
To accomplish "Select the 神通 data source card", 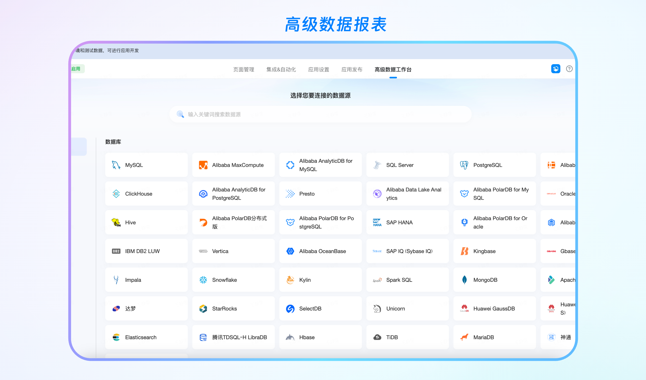I will (x=558, y=337).
